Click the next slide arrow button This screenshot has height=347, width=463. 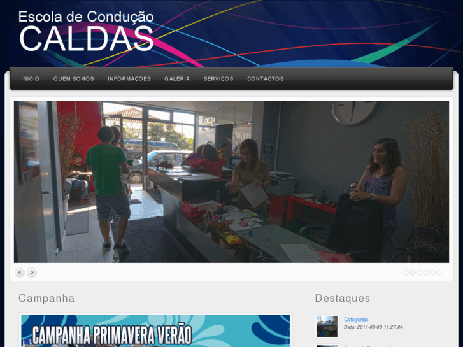(32, 273)
